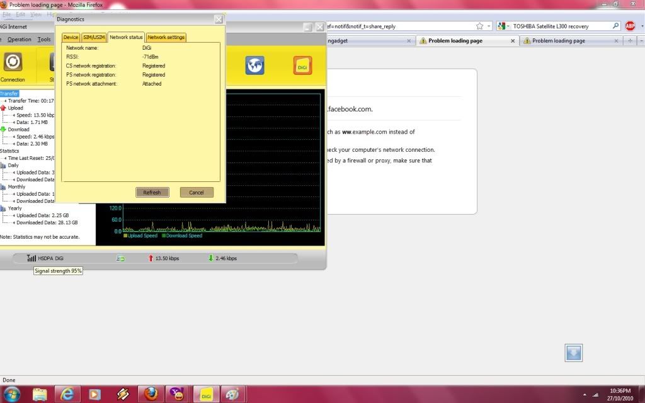Click the Connection icon in DiGi Internet
Screen dimensions: 645x403
click(13, 62)
